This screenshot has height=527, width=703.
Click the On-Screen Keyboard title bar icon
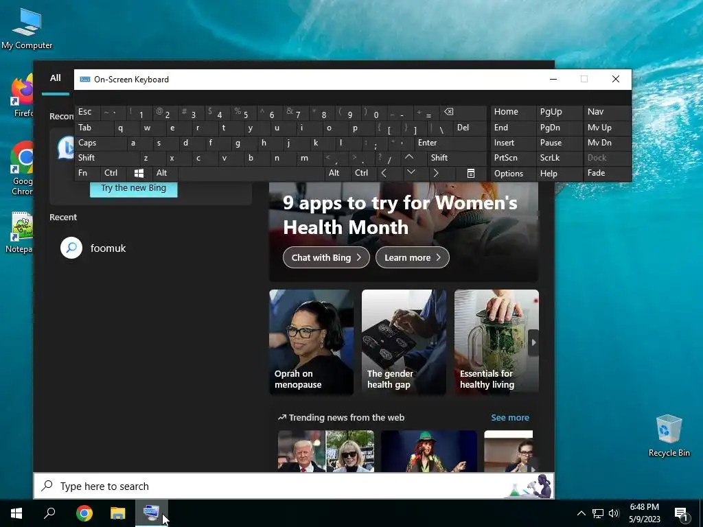point(84,80)
